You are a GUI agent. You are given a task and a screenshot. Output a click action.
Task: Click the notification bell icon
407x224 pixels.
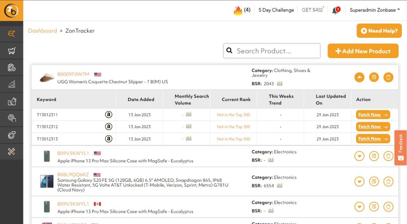coord(335,10)
